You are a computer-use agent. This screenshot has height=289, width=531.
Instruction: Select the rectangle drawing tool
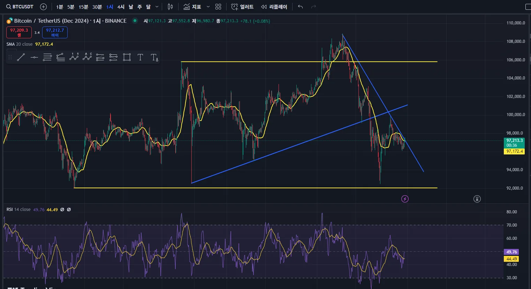click(127, 57)
